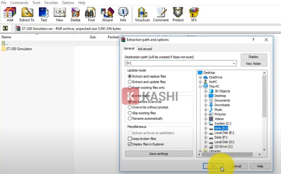The width and height of the screenshot is (281, 174).
Task: Open the Commands menu
Action: click(x=19, y=3)
